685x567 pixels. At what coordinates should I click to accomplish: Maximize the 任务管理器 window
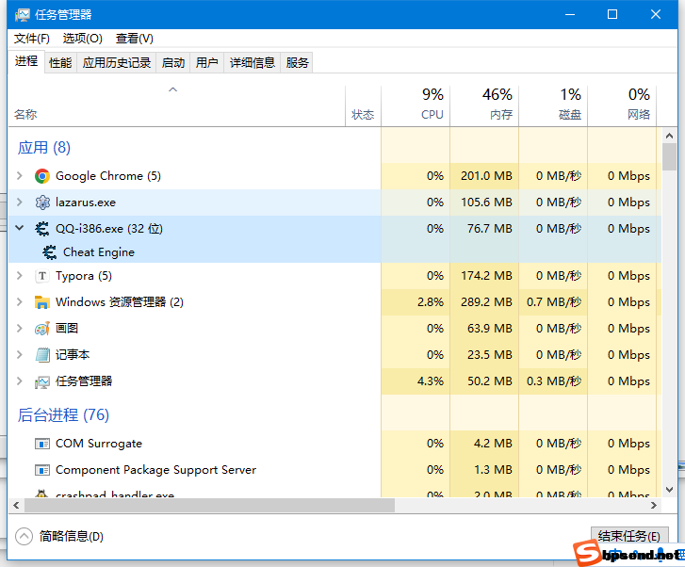[x=612, y=14]
